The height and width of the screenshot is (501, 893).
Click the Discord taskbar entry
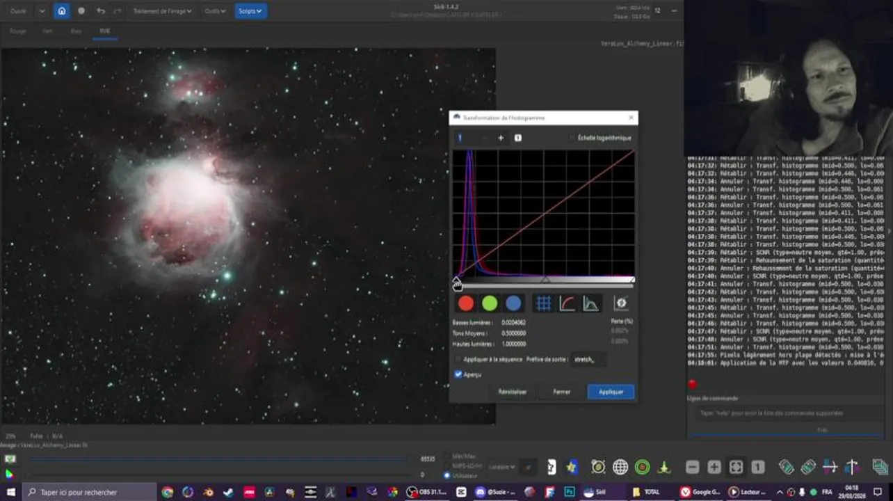(x=497, y=492)
